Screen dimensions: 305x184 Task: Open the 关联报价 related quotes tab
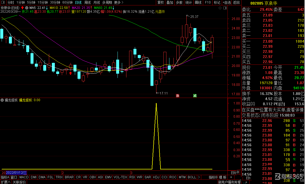pyautogui.click(x=19, y=182)
